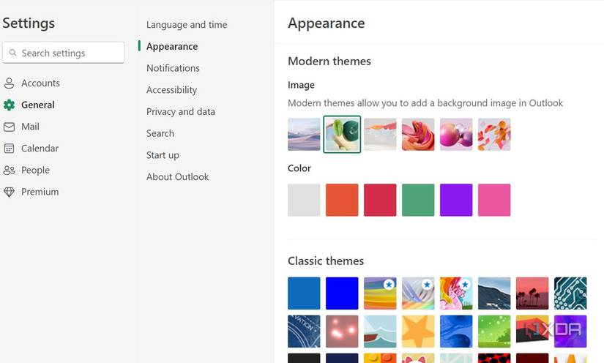This screenshot has height=363, width=604.
Task: Click the Accounts person icon
Action: tap(9, 83)
